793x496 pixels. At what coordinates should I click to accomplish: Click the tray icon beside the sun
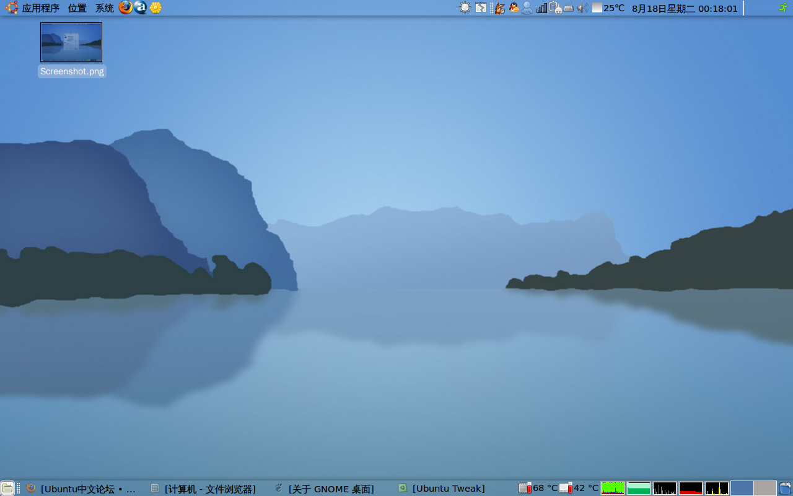pos(481,7)
